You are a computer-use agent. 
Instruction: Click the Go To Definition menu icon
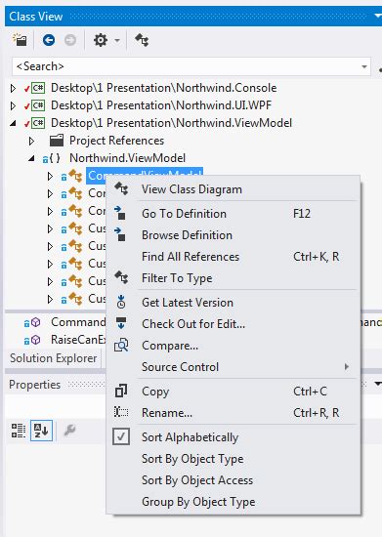[x=120, y=214]
